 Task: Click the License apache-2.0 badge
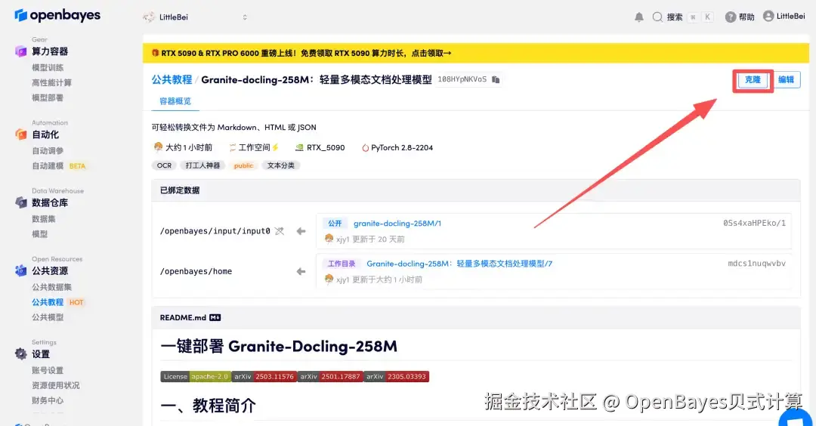196,377
